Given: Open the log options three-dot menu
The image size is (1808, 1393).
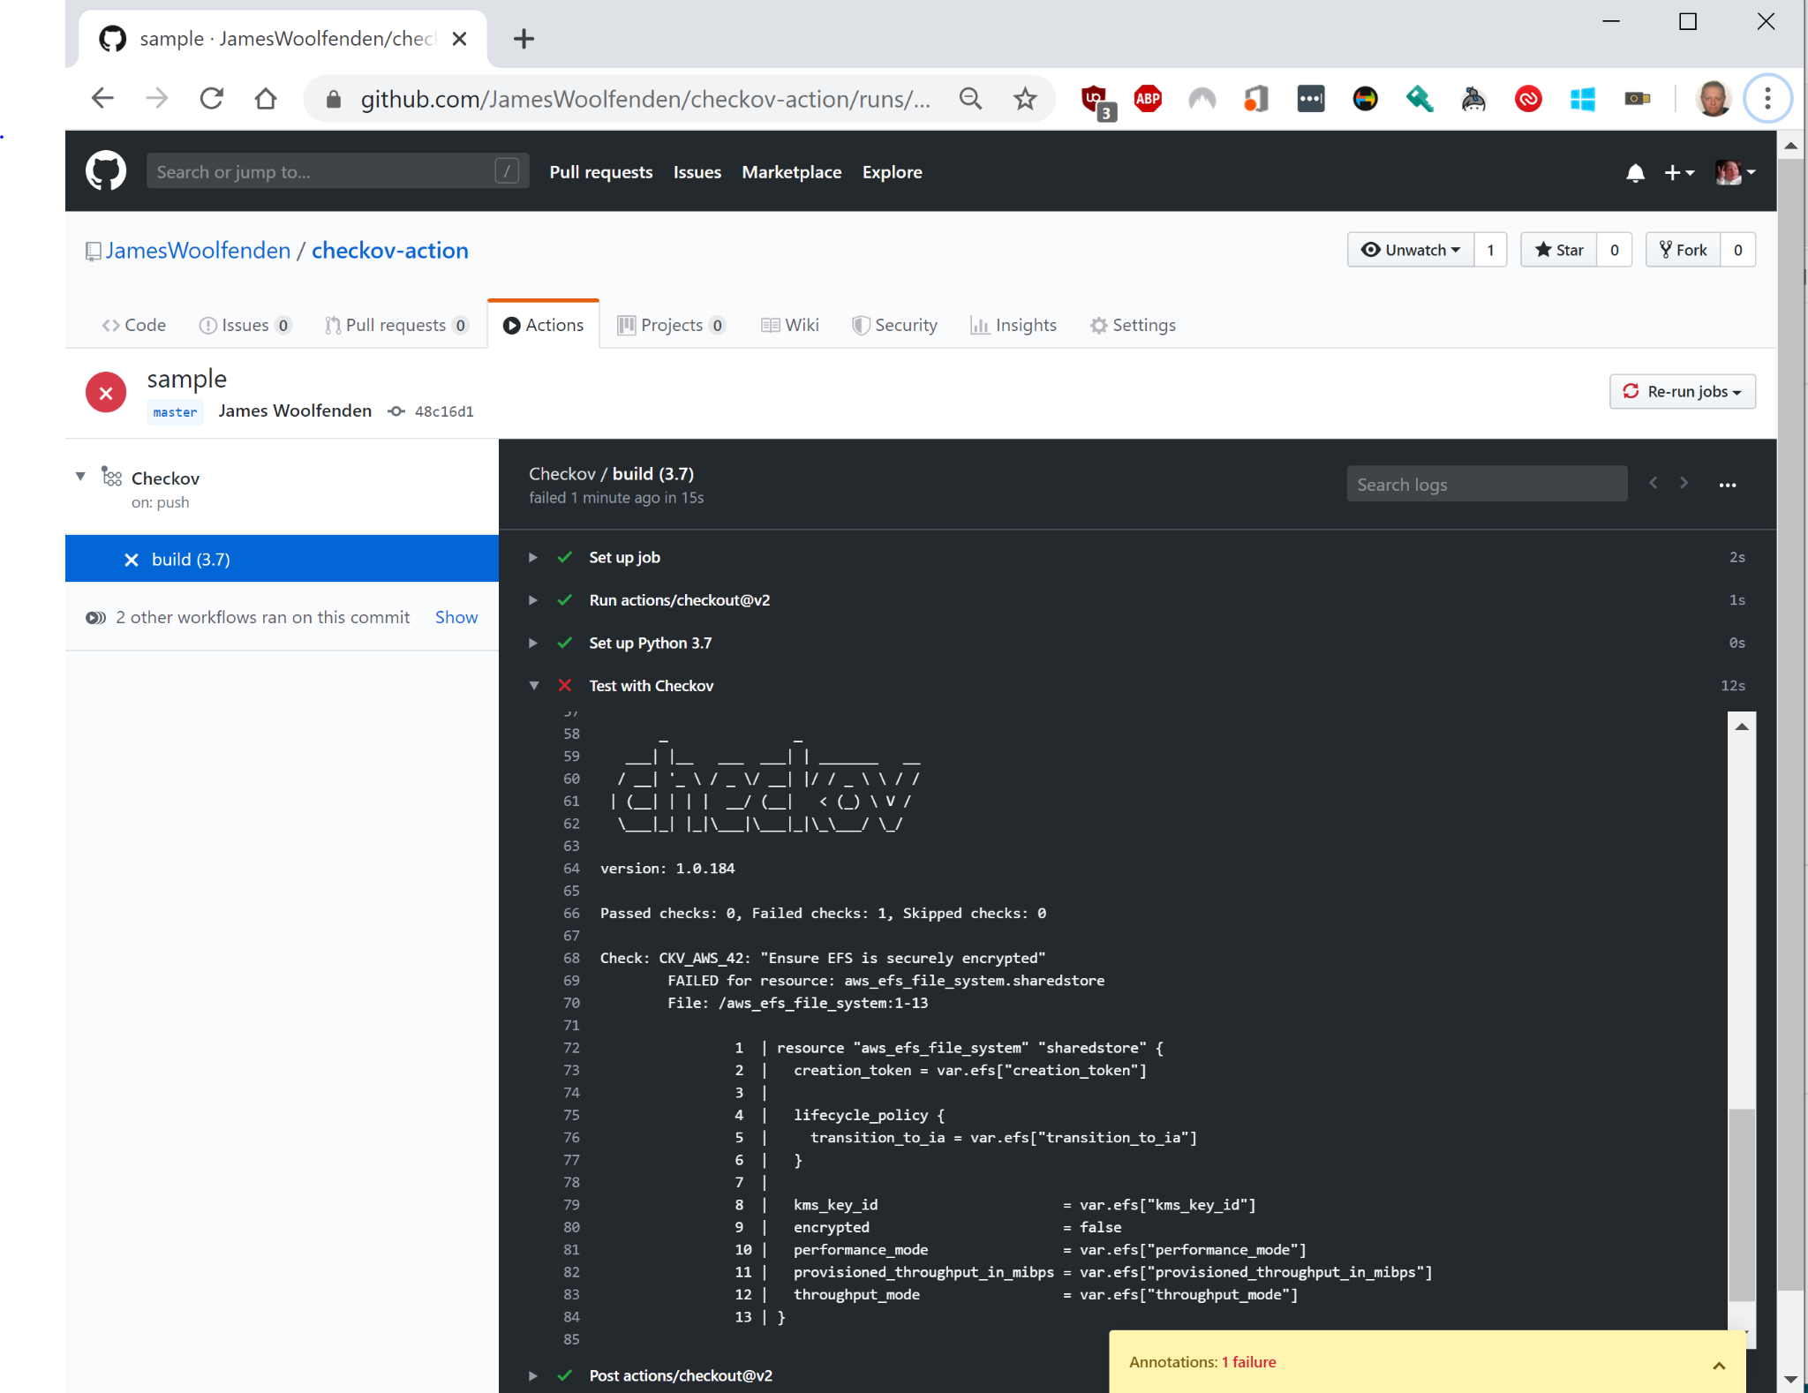Looking at the screenshot, I should tap(1728, 485).
